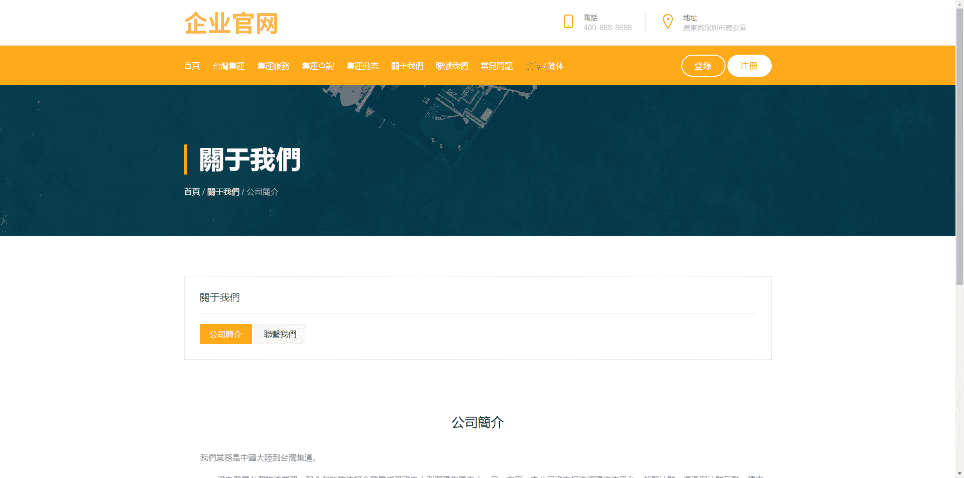
Task: Open the 集運查詢 navigation item
Action: click(318, 66)
